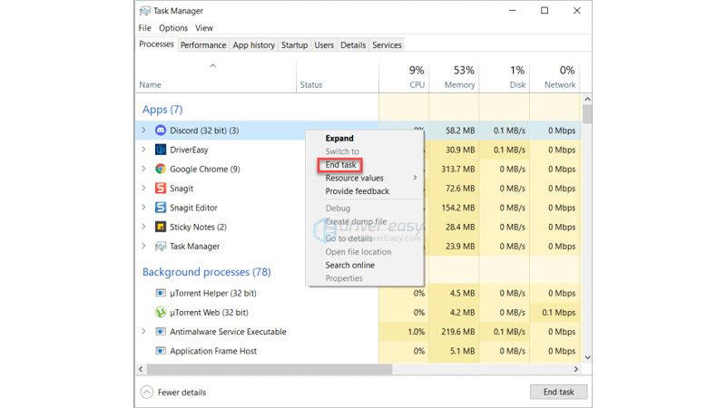Click the 154.2 MB memory value
This screenshot has width=726, height=408.
(458, 208)
